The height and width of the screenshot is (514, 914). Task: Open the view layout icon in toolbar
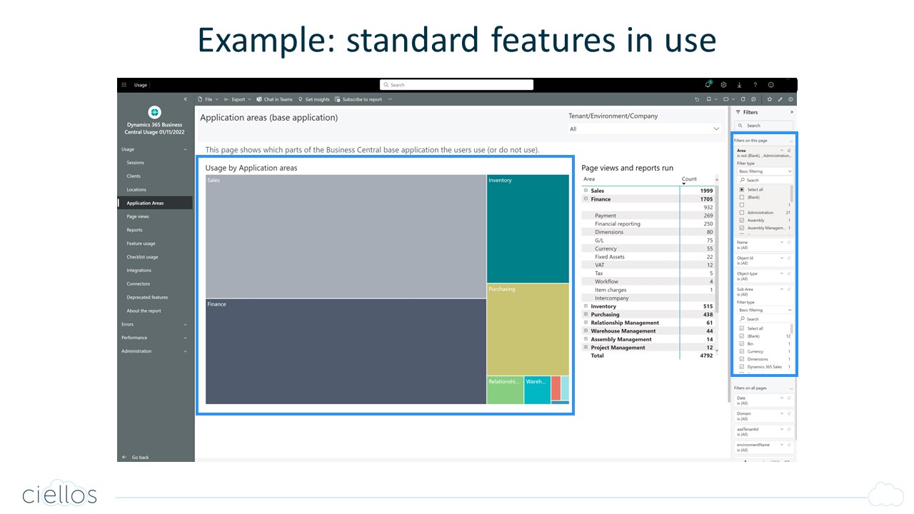pos(726,99)
